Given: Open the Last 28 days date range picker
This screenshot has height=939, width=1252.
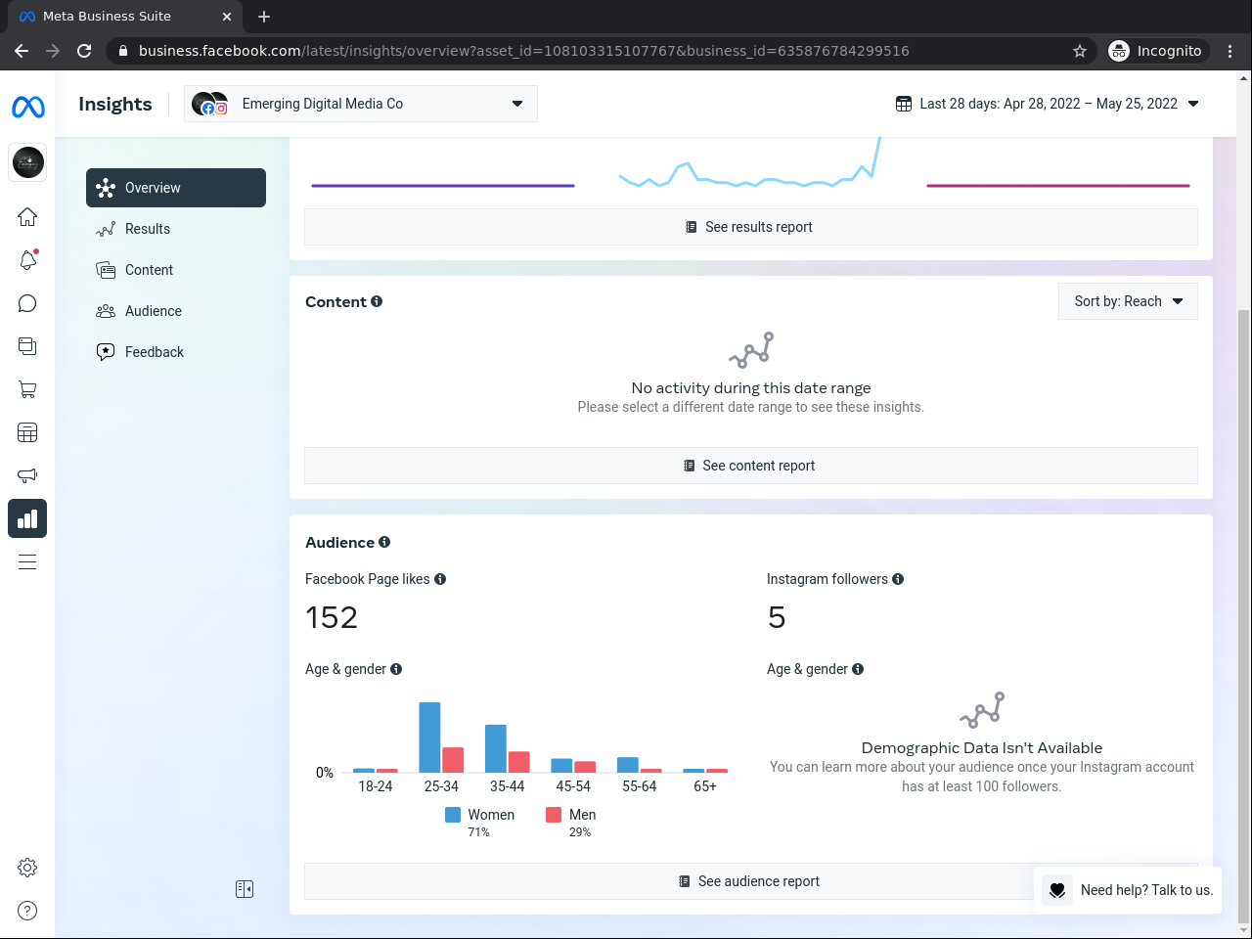Looking at the screenshot, I should (1048, 104).
